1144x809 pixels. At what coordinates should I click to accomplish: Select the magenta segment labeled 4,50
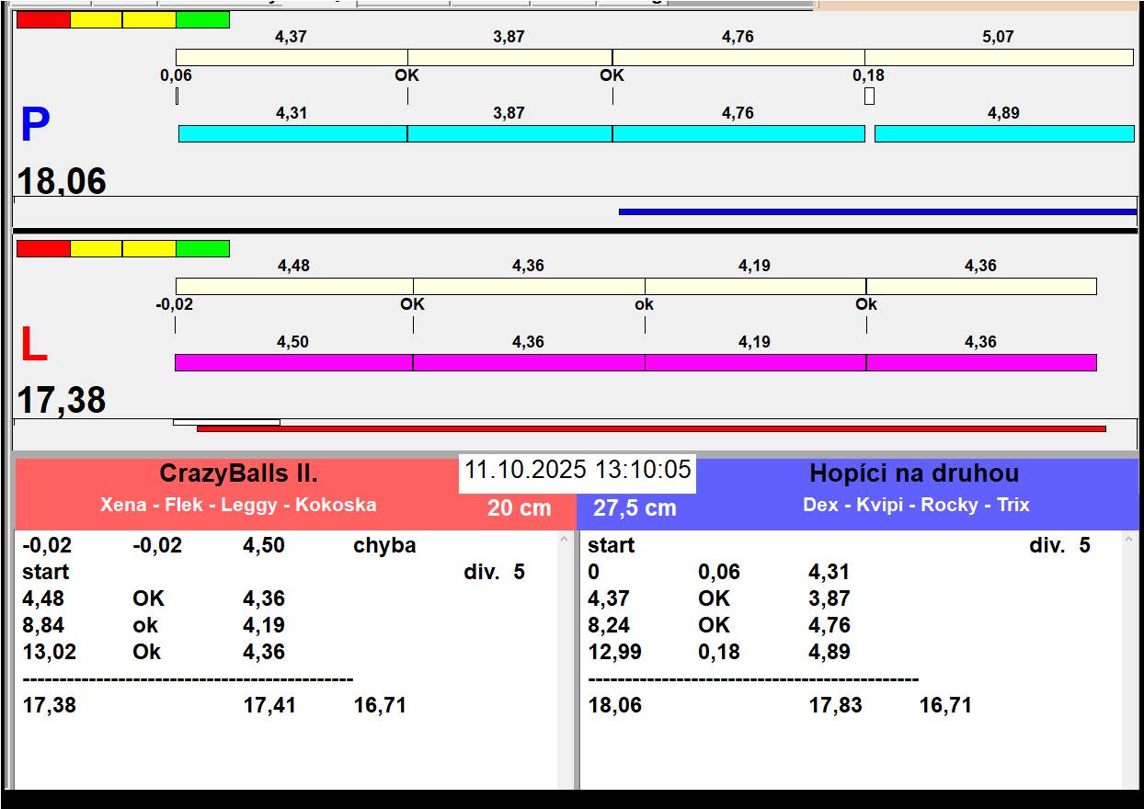[293, 362]
